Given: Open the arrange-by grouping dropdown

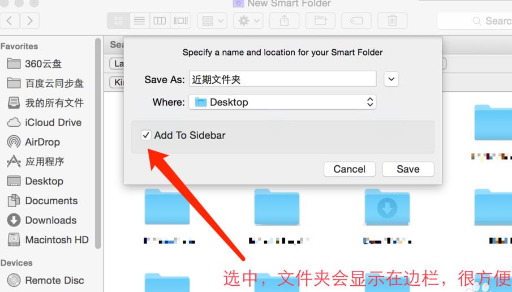Looking at the screenshot, I should tap(212, 21).
